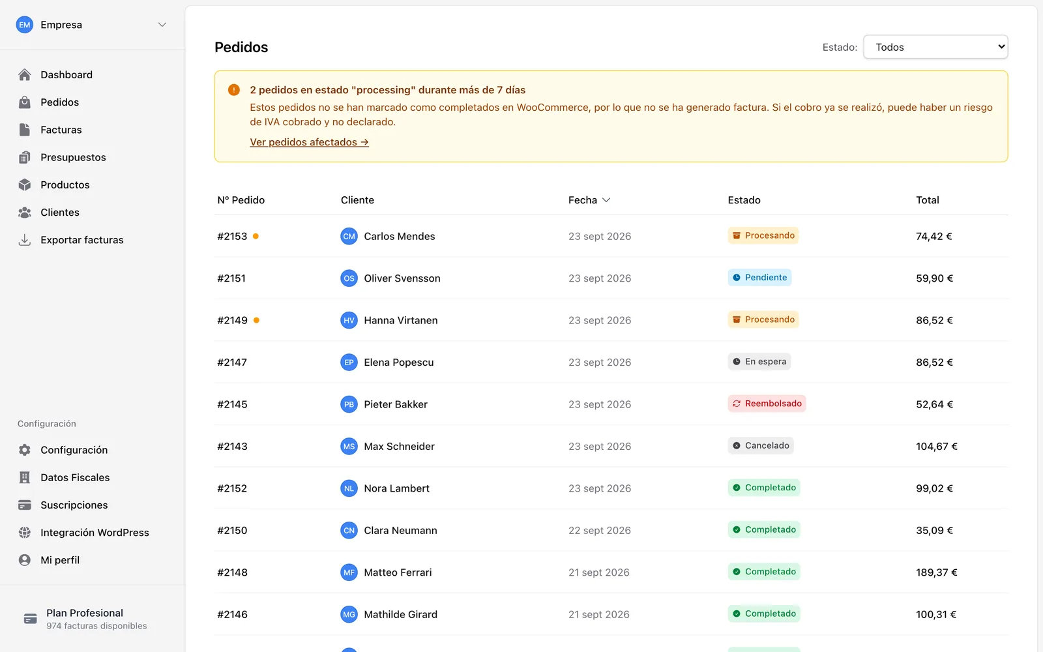Click the Configuración gear icon
1043x652 pixels.
[x=25, y=450]
